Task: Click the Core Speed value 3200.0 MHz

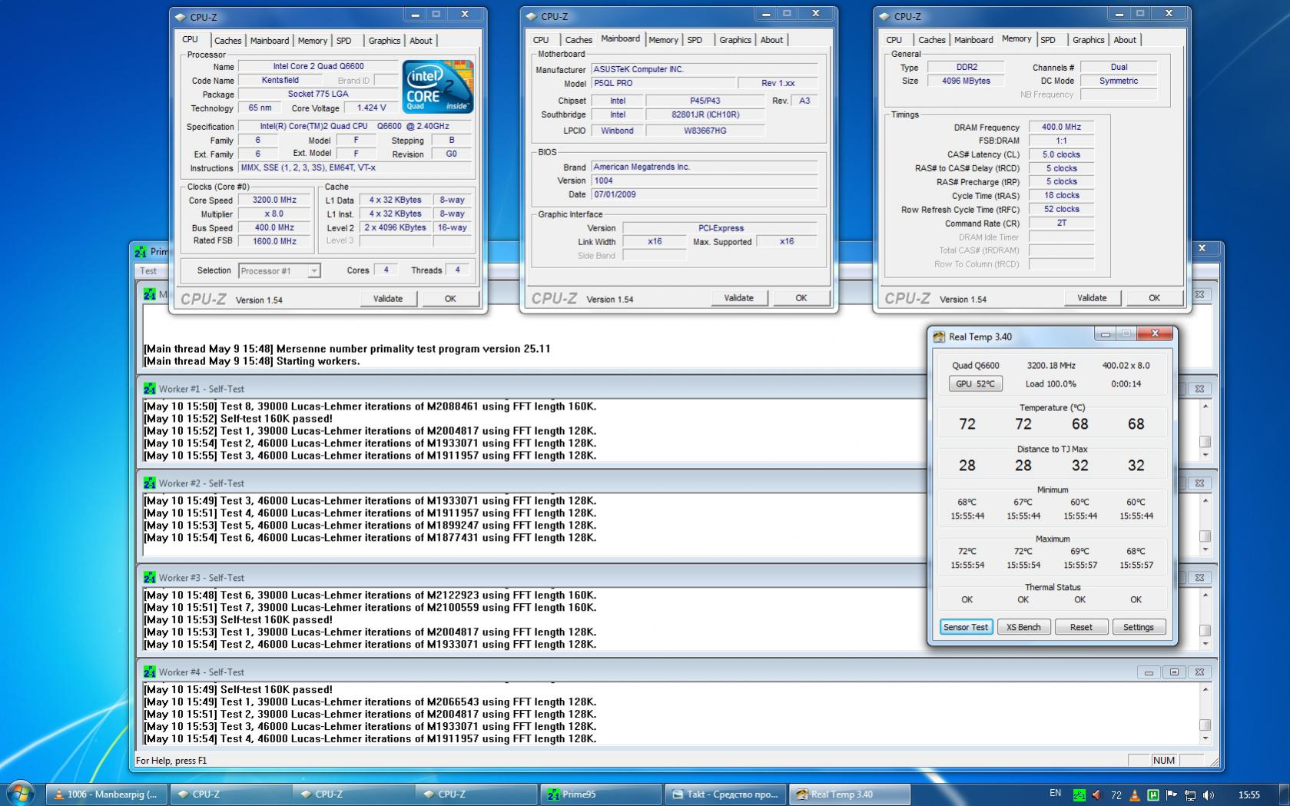Action: point(274,200)
